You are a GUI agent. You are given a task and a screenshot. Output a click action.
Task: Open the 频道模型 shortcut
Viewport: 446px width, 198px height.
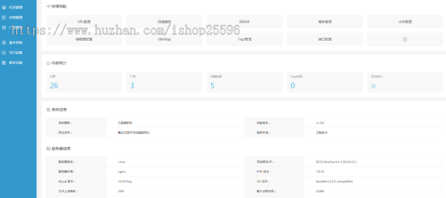[x=165, y=22]
